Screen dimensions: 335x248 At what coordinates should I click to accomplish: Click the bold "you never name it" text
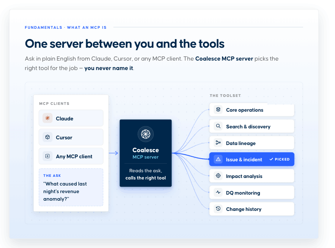pyautogui.click(x=109, y=68)
